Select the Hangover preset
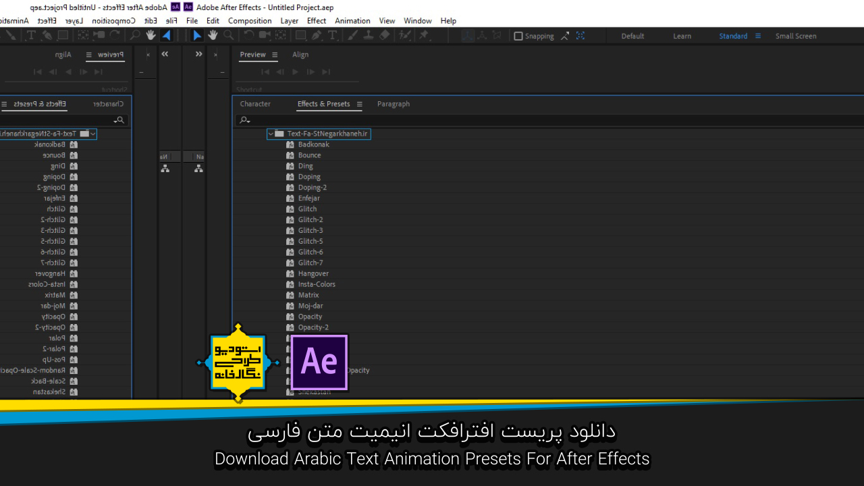 pyautogui.click(x=313, y=273)
